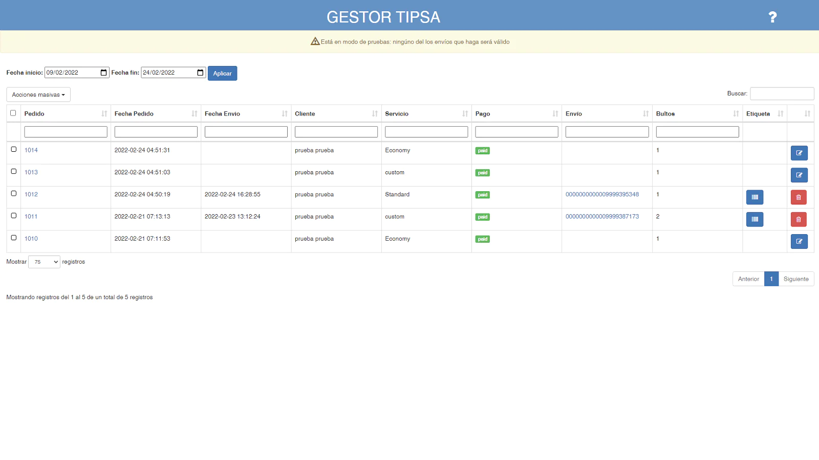The width and height of the screenshot is (819, 460).
Task: Focus the Bultos column filter box
Action: [x=698, y=132]
